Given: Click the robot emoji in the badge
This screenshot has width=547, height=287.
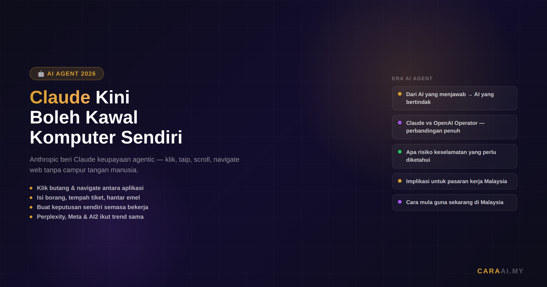Looking at the screenshot, I should click(x=41, y=74).
